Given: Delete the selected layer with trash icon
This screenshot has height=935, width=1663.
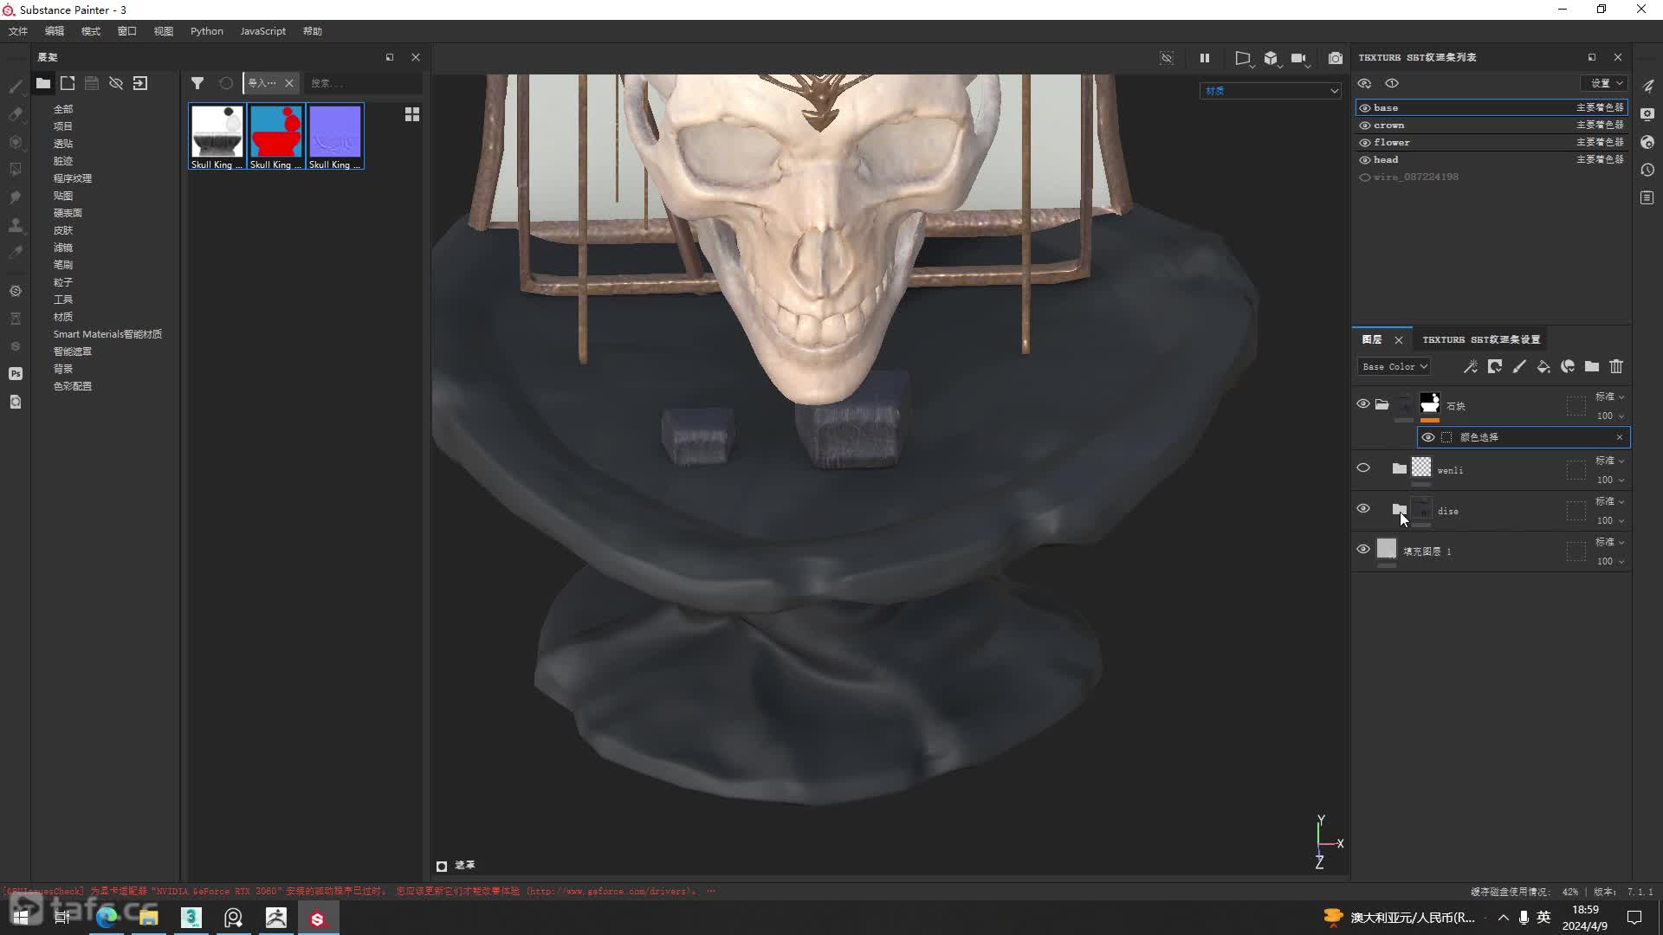Looking at the screenshot, I should pos(1616,367).
